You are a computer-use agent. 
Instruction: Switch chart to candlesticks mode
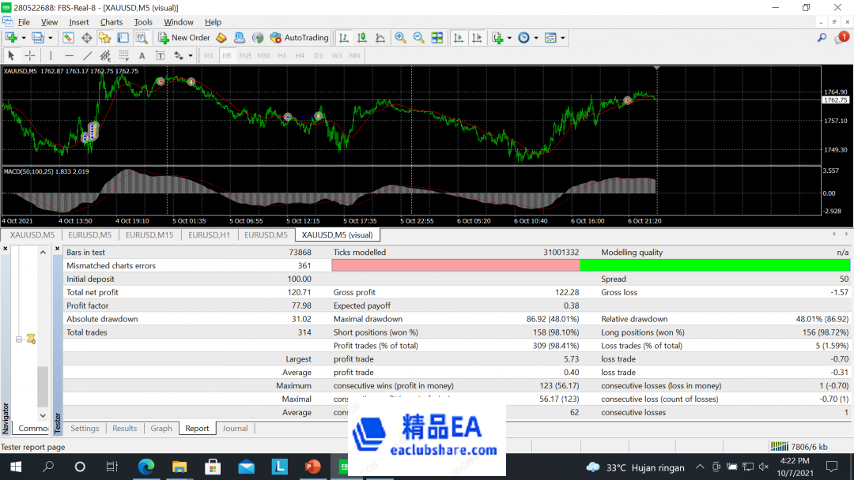point(362,38)
